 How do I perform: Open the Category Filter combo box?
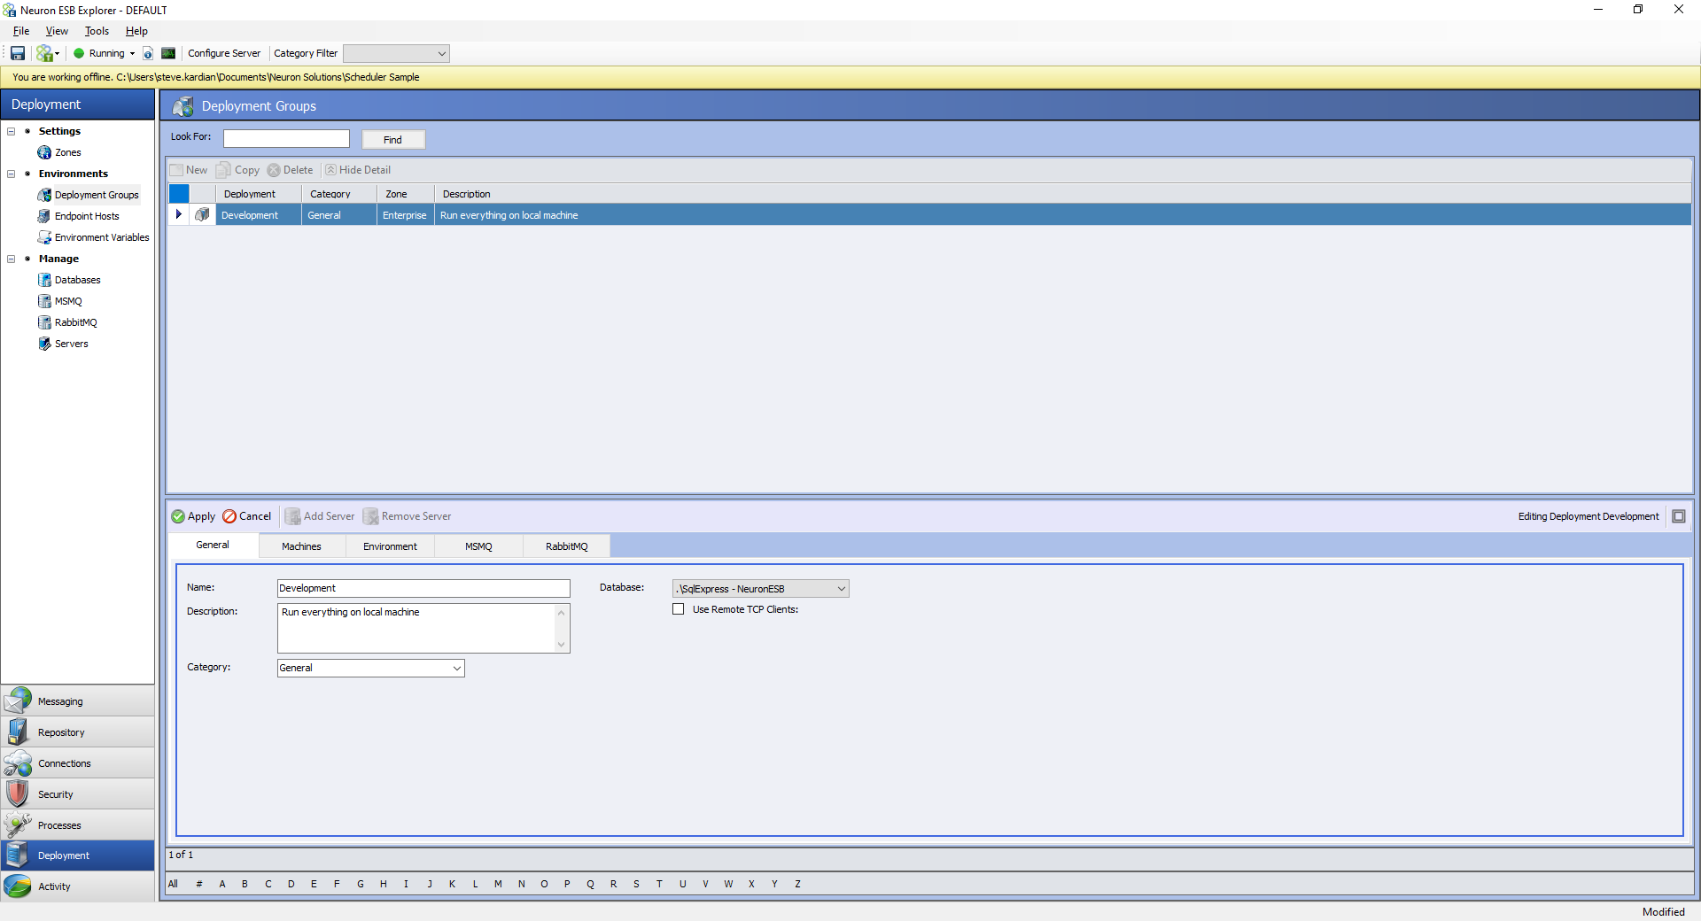pos(396,53)
